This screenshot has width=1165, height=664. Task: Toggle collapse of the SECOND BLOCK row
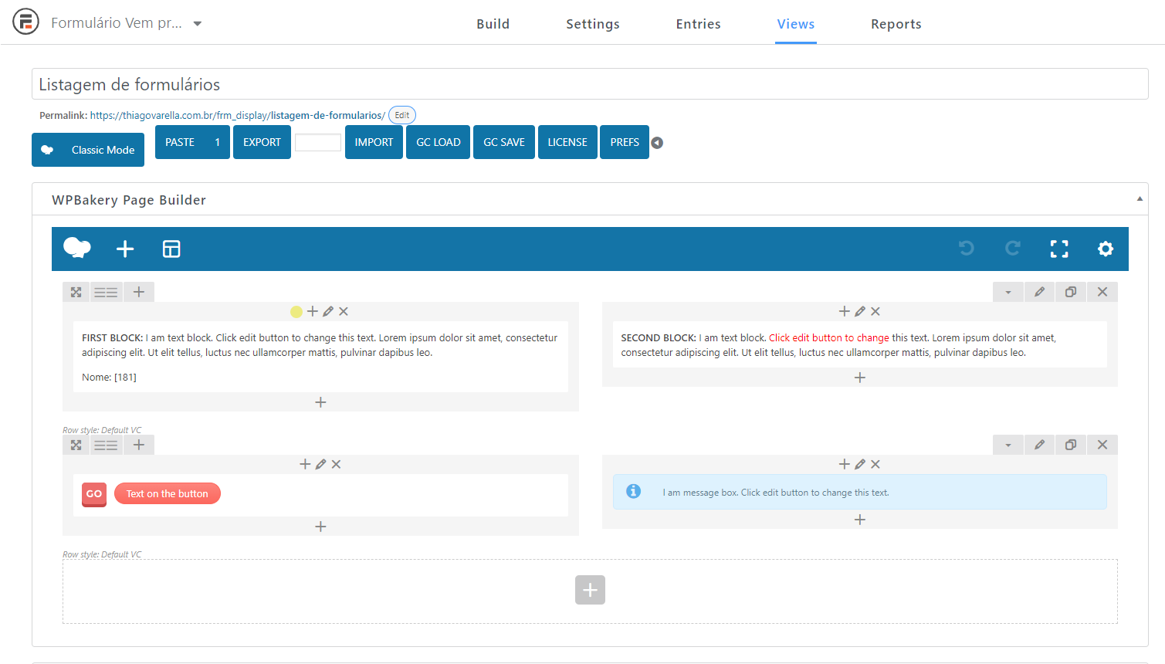pos(1008,292)
